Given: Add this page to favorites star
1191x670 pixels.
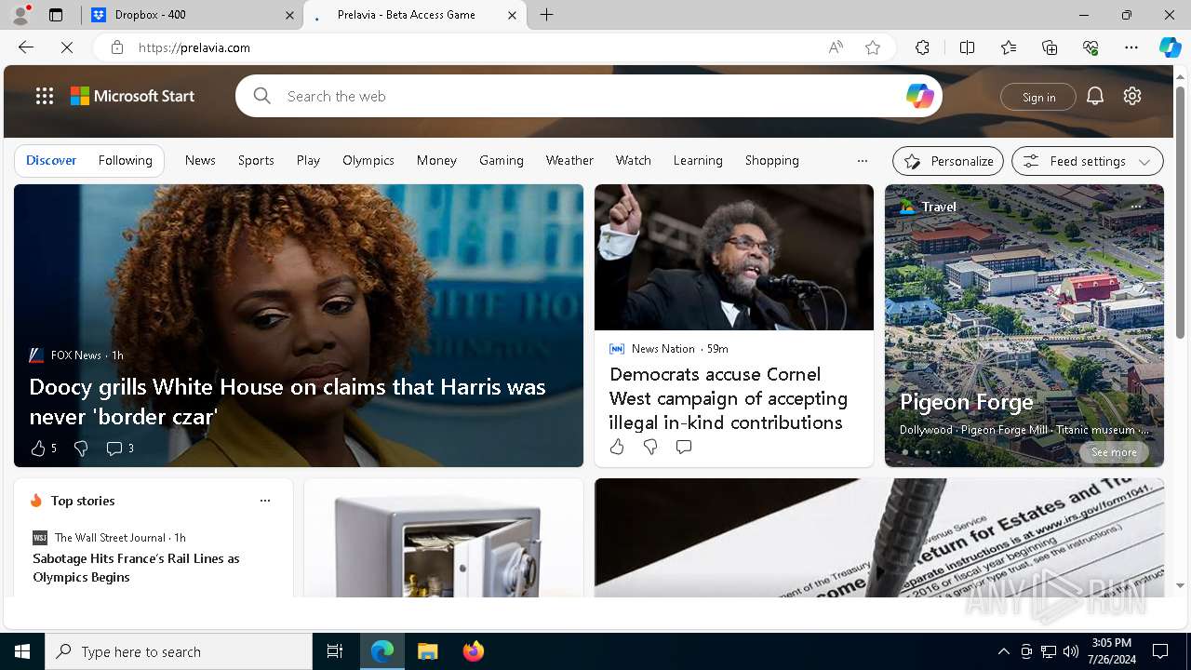Looking at the screenshot, I should click(x=873, y=47).
